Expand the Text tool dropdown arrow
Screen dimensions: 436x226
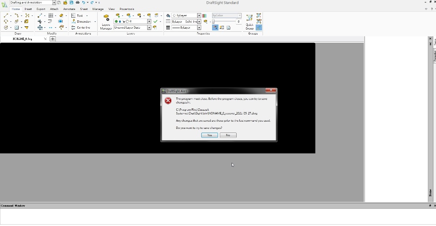[87, 16]
